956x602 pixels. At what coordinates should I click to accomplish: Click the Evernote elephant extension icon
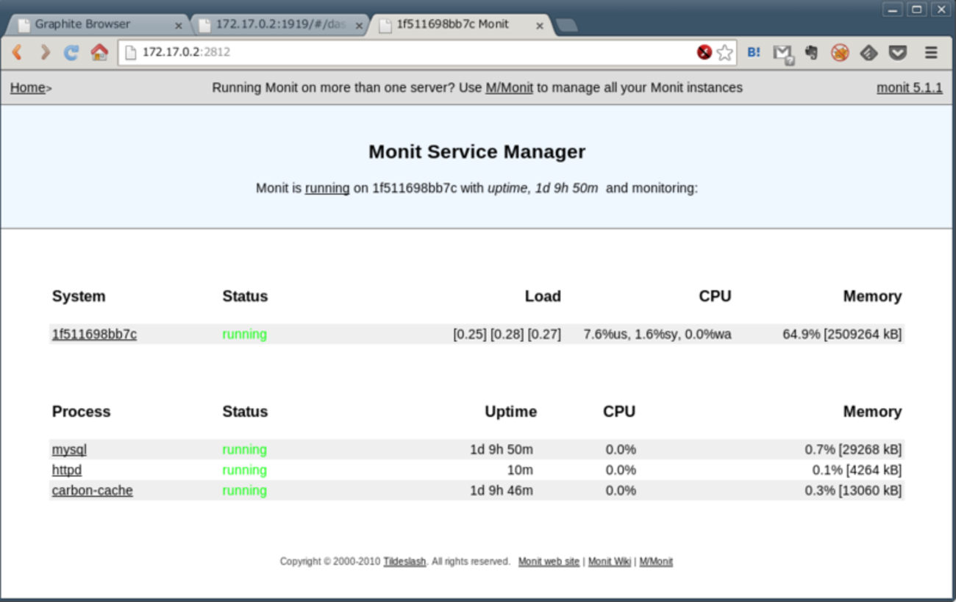(811, 52)
